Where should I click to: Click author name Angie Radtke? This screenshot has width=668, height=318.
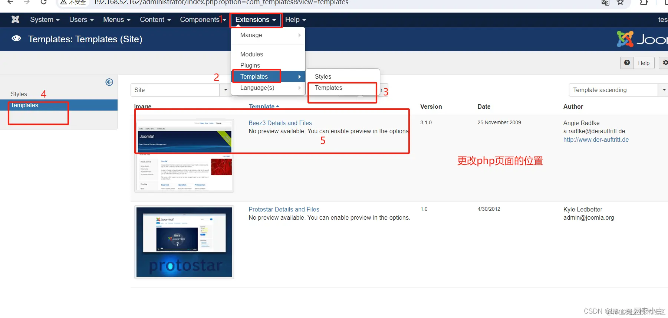[581, 123]
